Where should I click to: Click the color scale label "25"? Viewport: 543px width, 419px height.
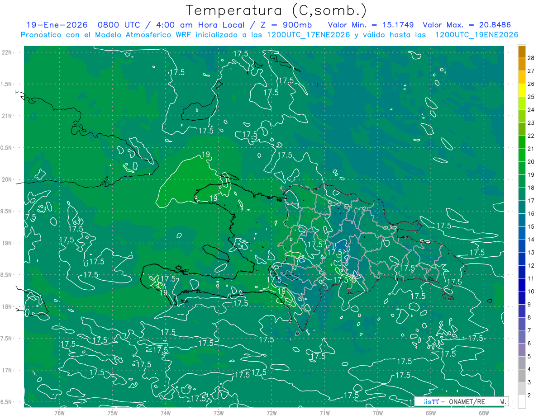[x=531, y=97]
